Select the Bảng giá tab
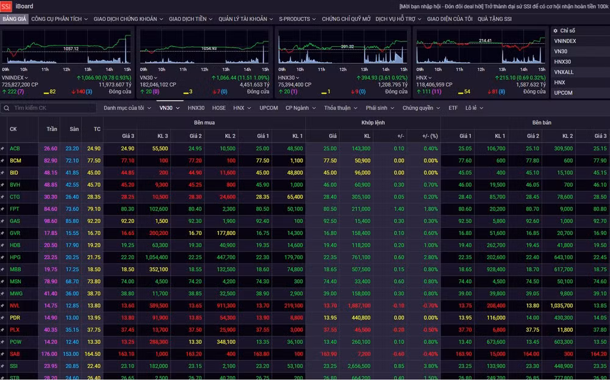The image size is (610, 381). (x=14, y=19)
